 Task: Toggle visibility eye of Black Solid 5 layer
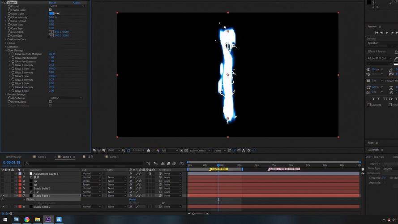point(3,196)
